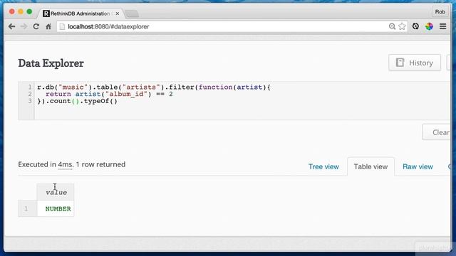
Task: Switch to Tree view
Action: [x=323, y=166]
